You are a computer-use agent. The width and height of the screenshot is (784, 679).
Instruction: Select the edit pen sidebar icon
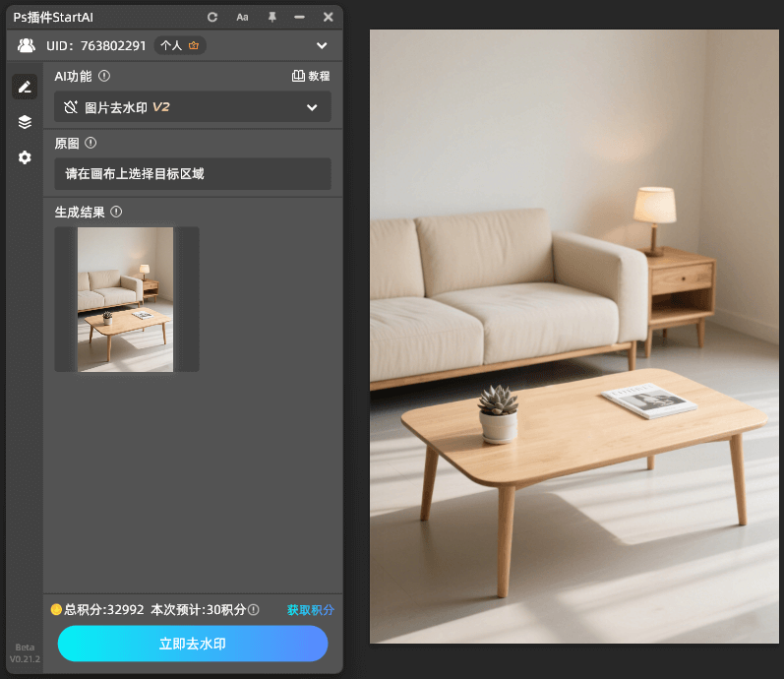pyautogui.click(x=25, y=87)
